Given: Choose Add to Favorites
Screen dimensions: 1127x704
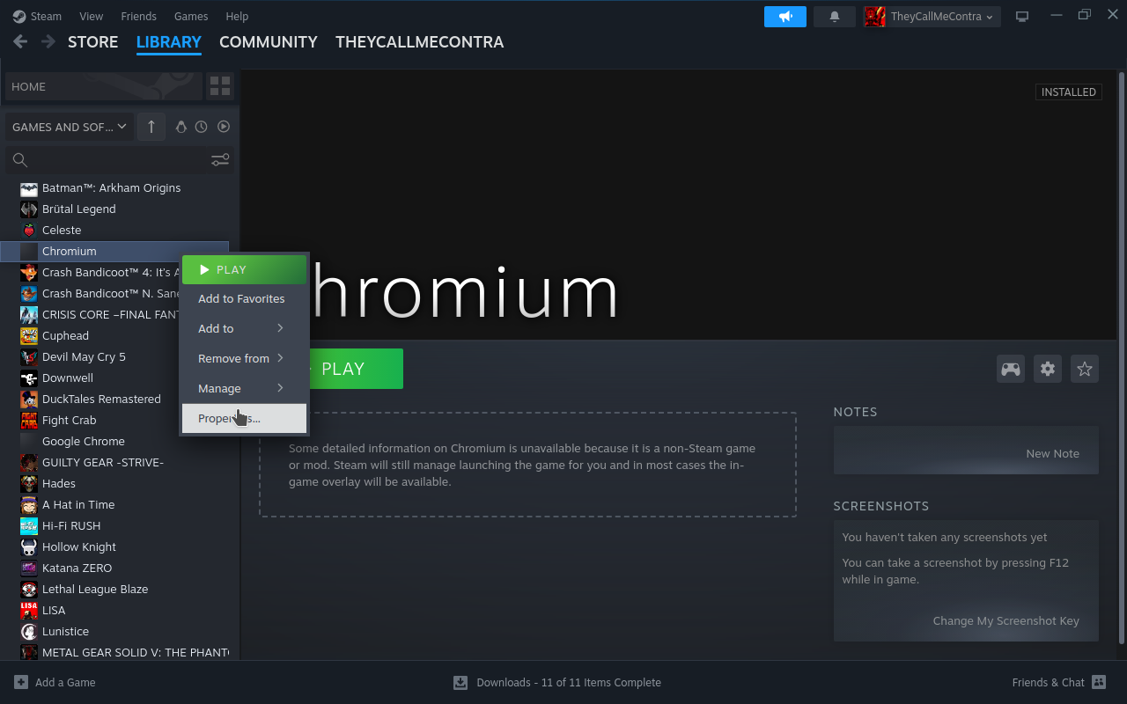Looking at the screenshot, I should 244,298.
